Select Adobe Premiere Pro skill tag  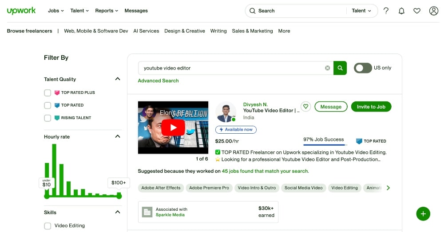click(209, 188)
